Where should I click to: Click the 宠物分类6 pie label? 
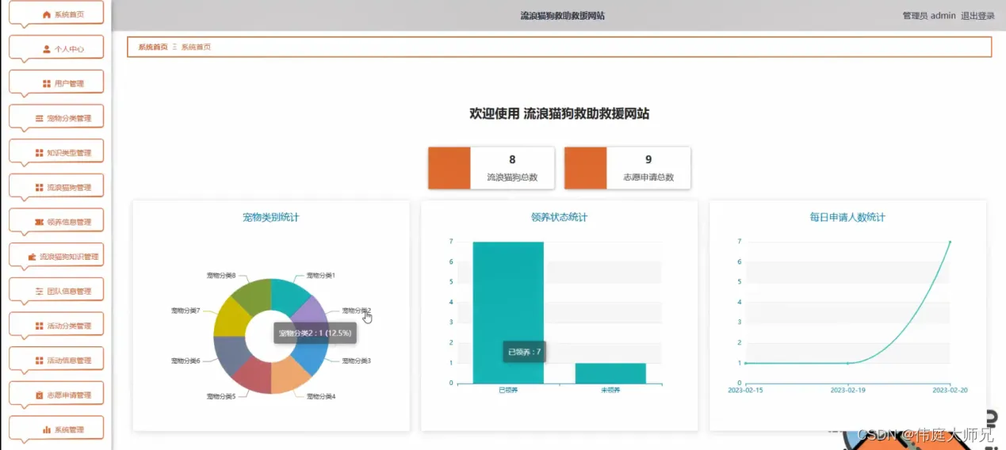[186, 360]
